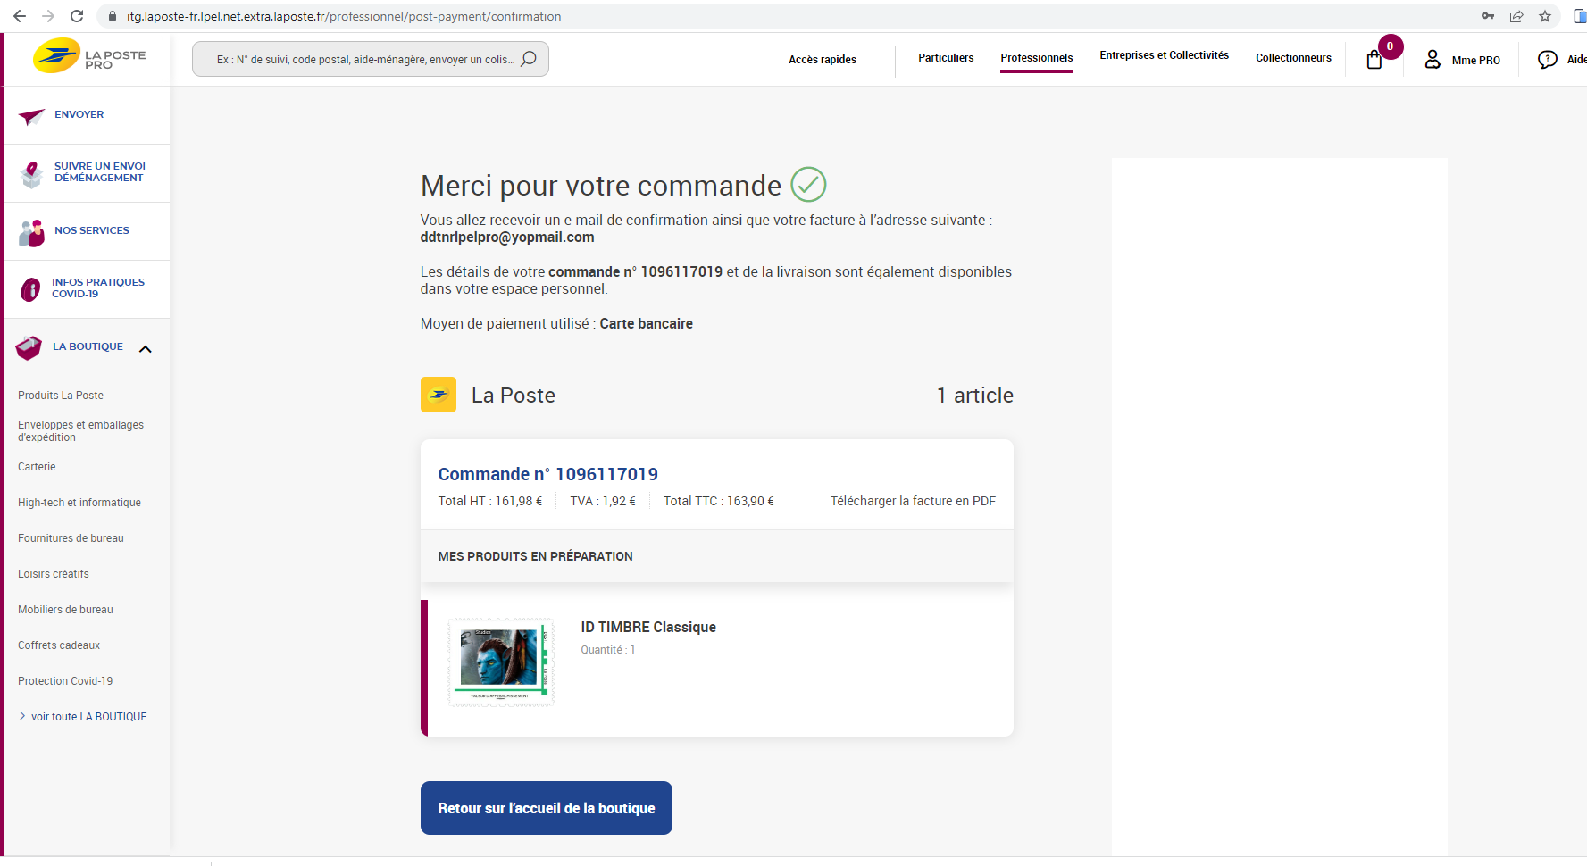Screen dimensions: 1587x866
Task: Open Coffrets cadeaux category
Action: [x=59, y=645]
